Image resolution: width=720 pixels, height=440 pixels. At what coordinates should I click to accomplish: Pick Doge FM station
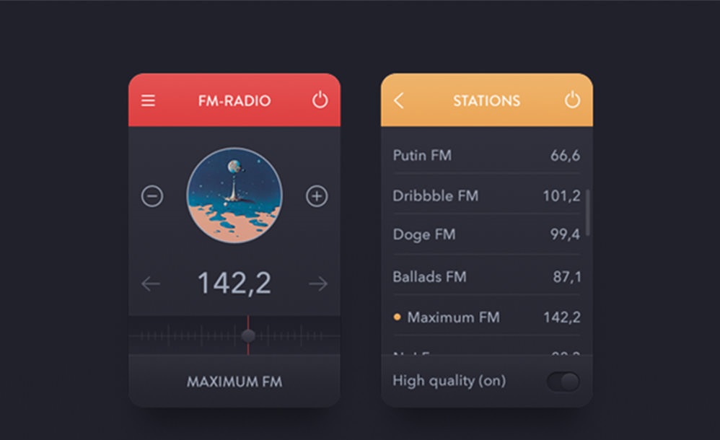click(486, 235)
